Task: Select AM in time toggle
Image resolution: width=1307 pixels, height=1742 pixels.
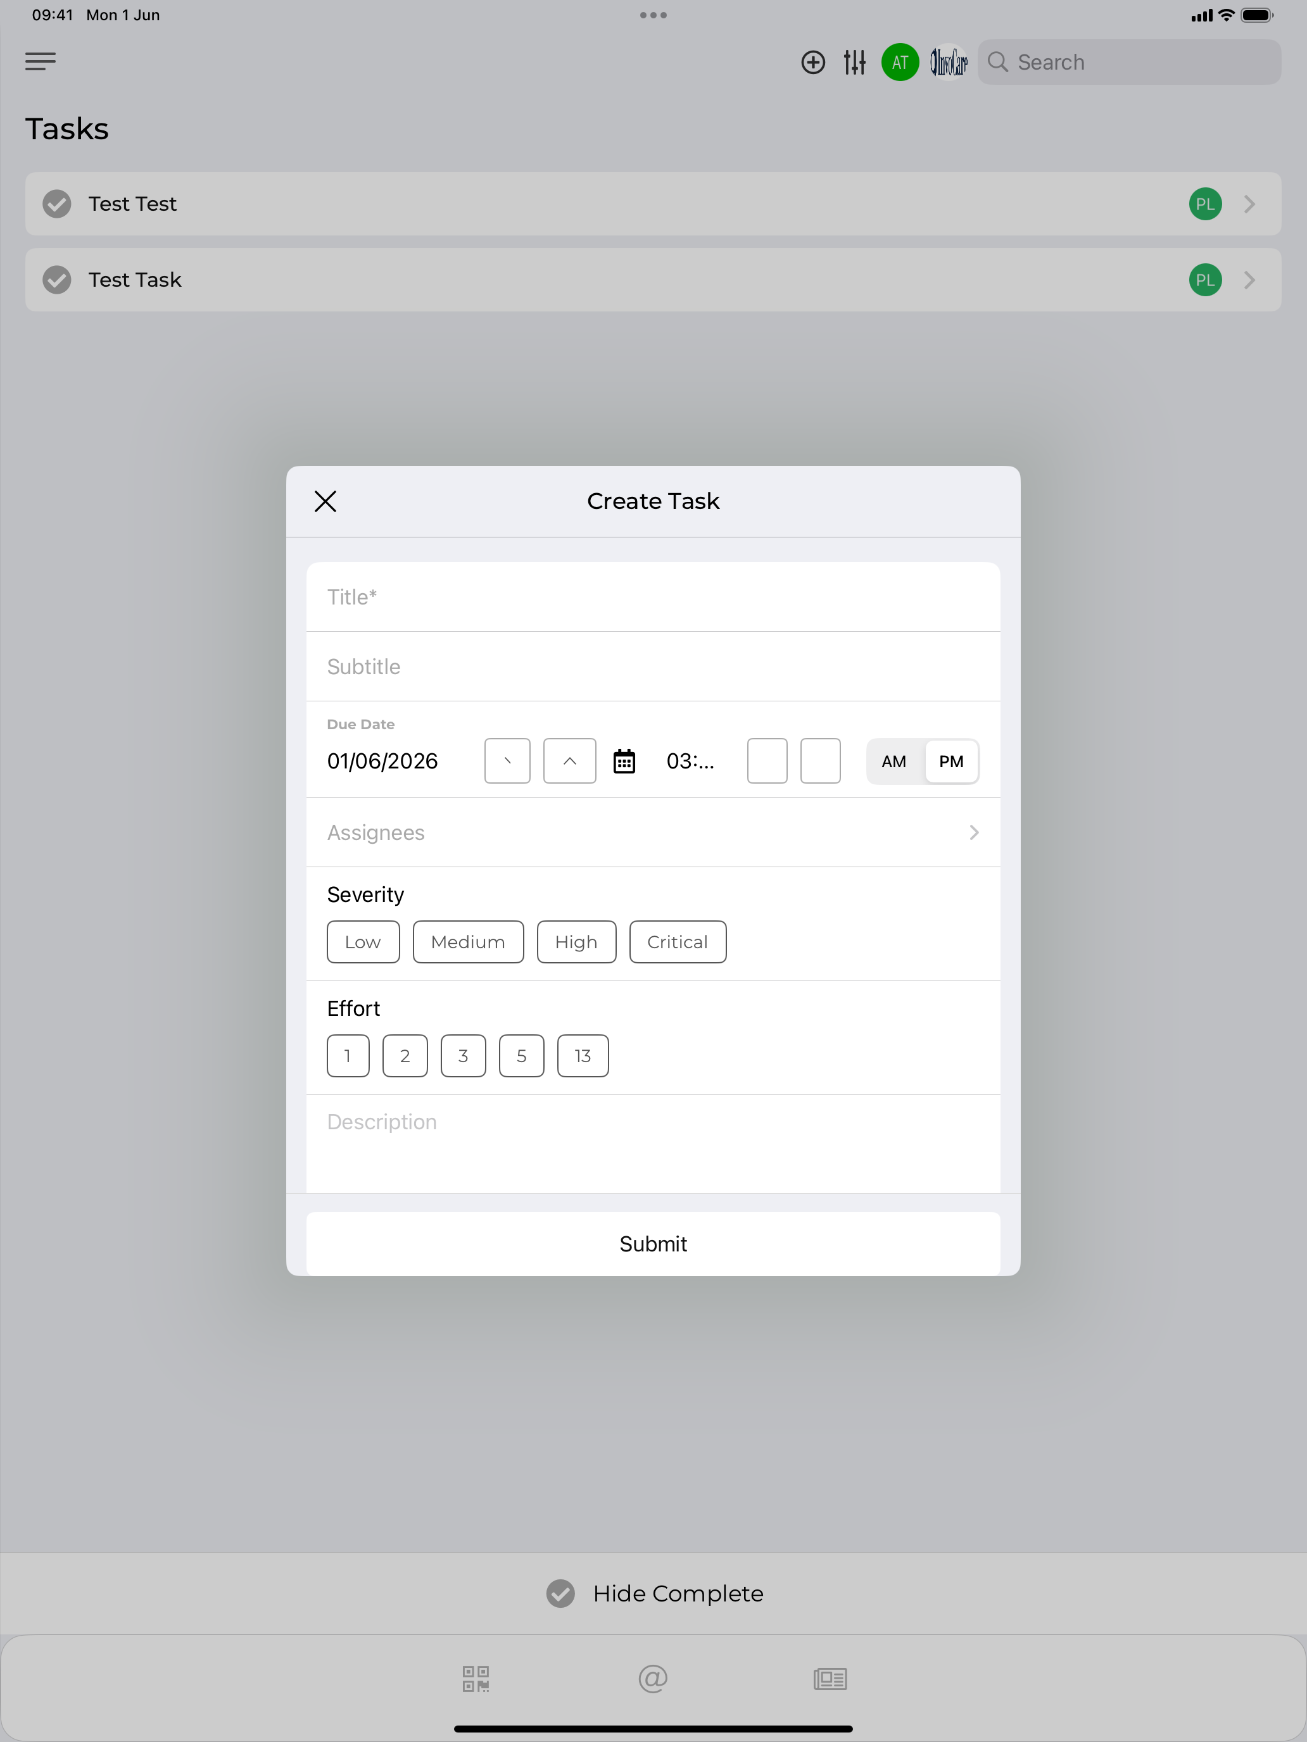Action: point(894,761)
